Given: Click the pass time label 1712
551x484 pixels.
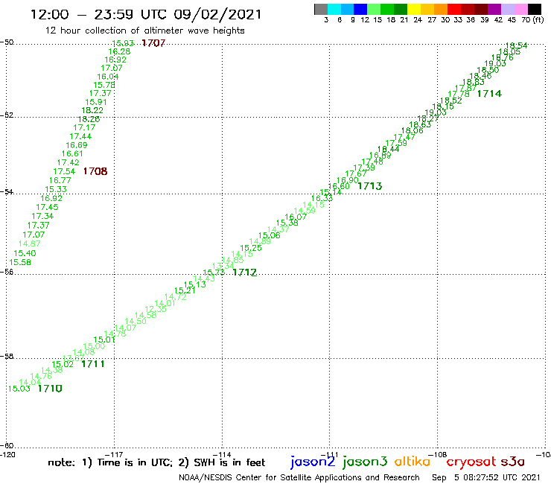Looking at the screenshot, I should pos(244,272).
